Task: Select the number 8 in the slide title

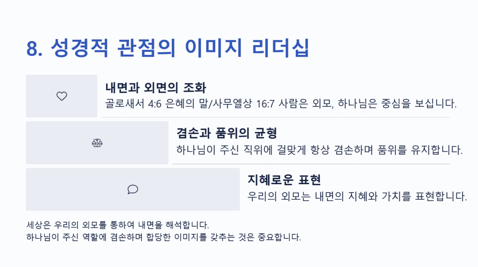Action: click(32, 49)
